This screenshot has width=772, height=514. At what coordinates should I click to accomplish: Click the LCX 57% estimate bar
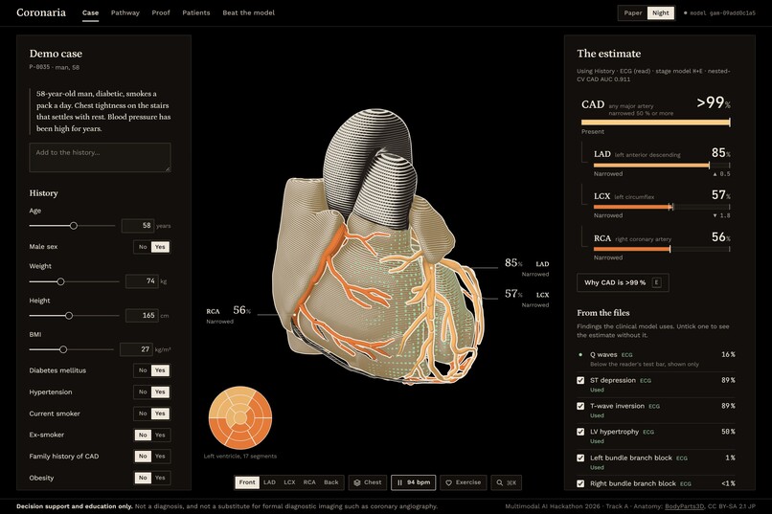662,207
